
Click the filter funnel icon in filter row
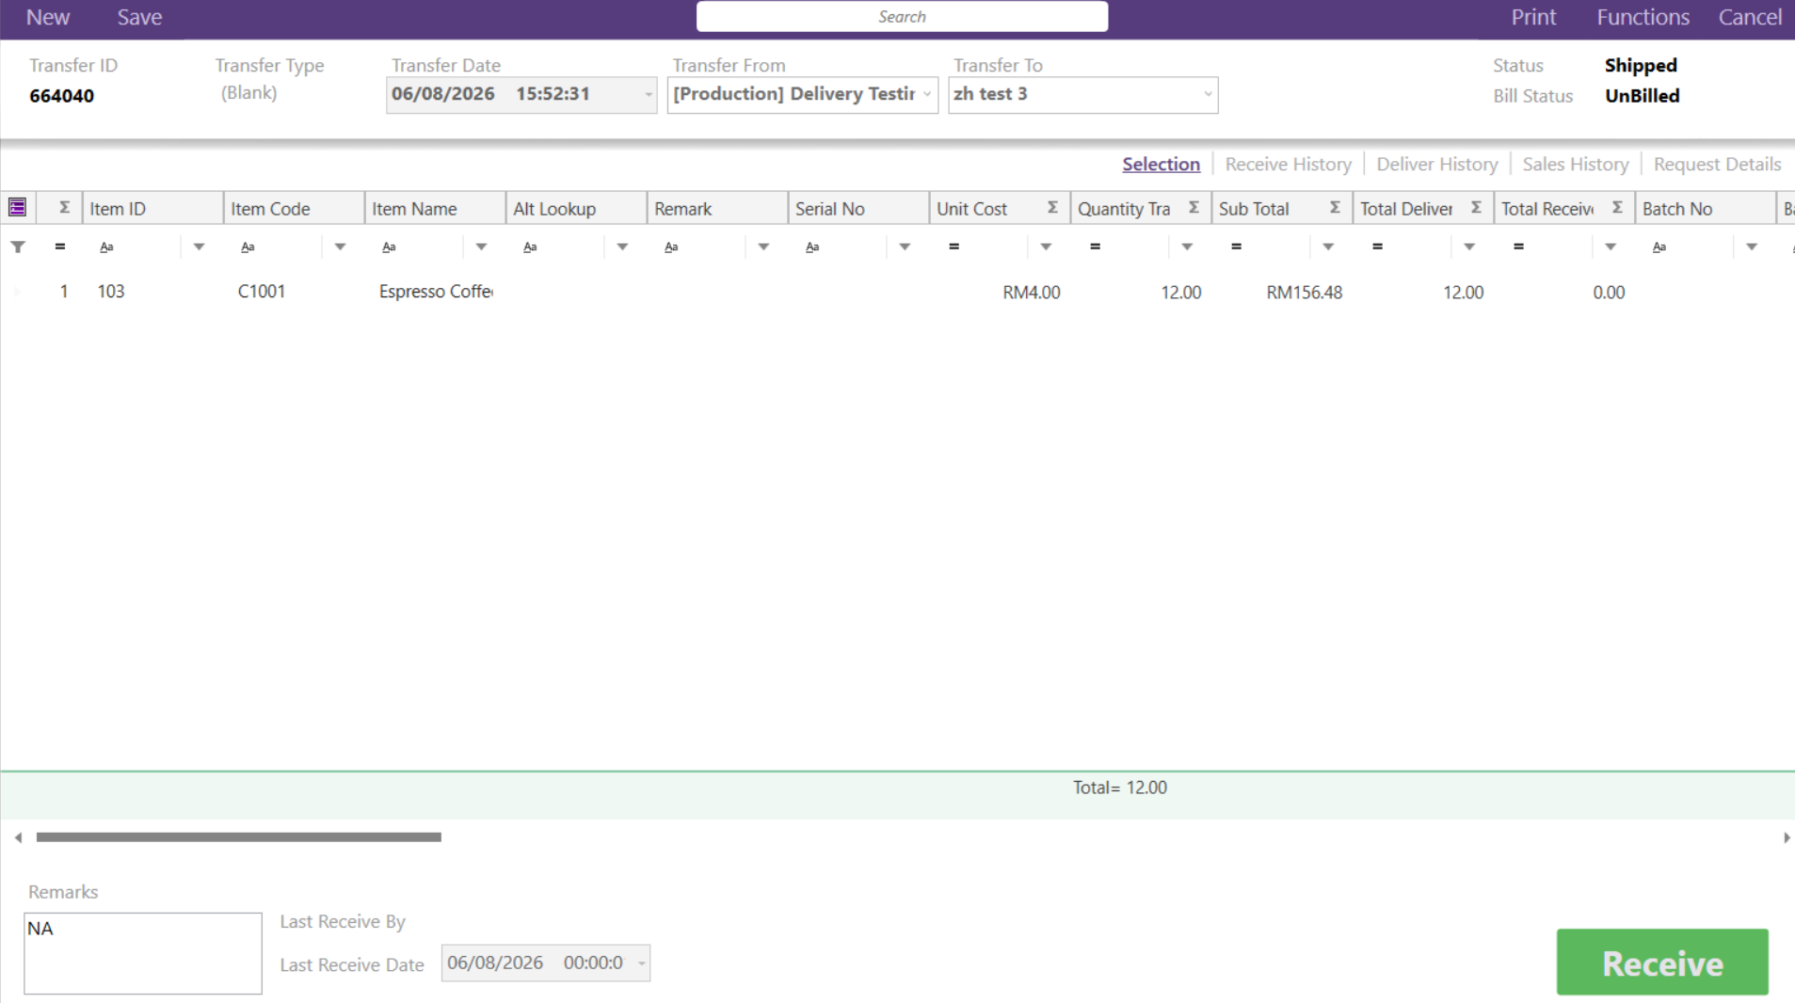point(18,247)
